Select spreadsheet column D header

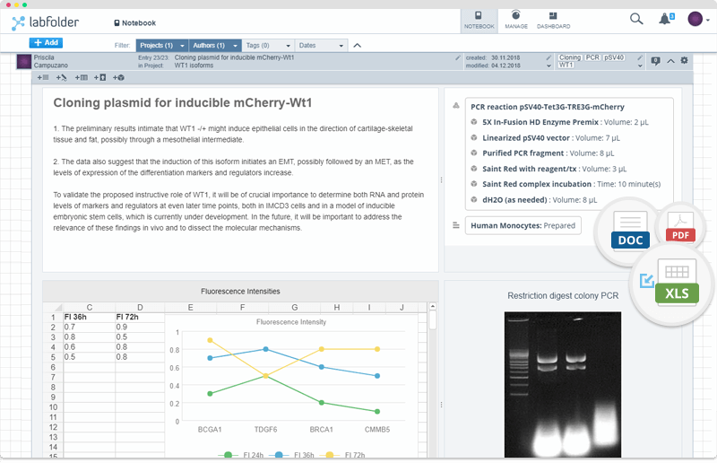(140, 307)
